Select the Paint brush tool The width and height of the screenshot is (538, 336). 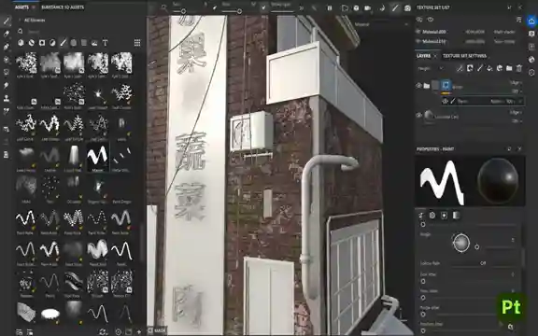pos(7,21)
